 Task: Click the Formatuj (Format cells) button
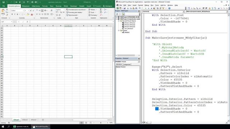[93, 15]
